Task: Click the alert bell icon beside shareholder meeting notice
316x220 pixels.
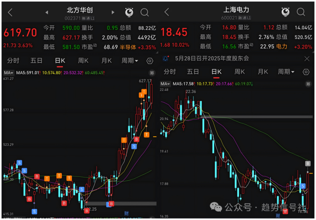Action: coord(165,58)
